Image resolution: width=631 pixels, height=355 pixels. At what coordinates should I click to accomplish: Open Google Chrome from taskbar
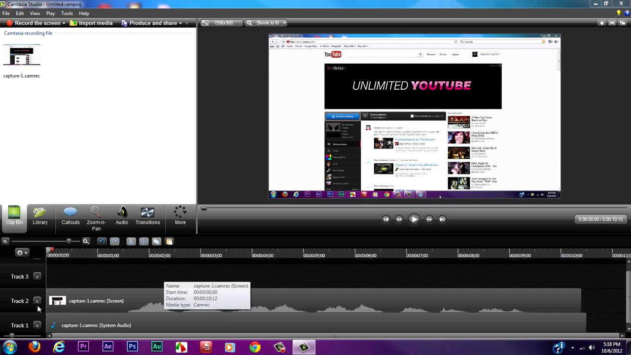tap(254, 347)
